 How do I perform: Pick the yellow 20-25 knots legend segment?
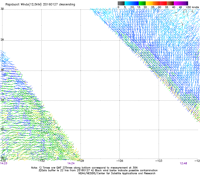pos(149,3)
